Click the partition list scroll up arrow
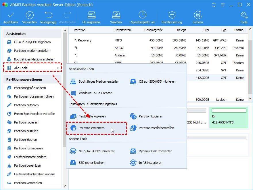Image resolution: width=253 pixels, height=190 pixels. (250, 29)
